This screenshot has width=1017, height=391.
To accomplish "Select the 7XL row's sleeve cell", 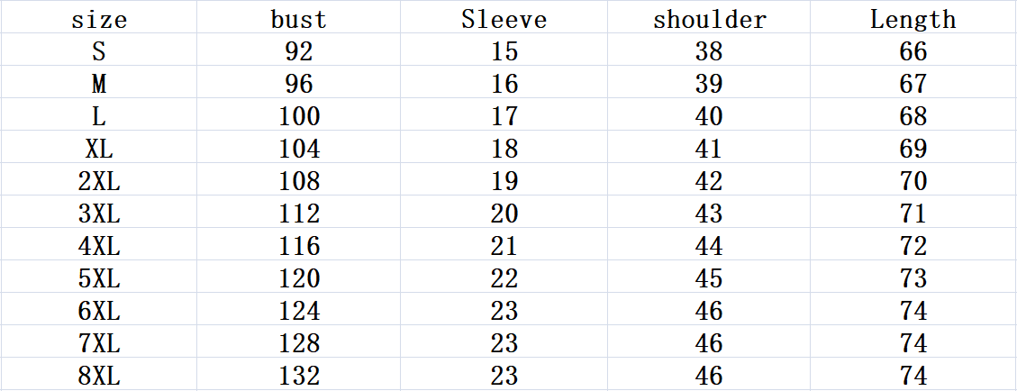I will point(504,343).
